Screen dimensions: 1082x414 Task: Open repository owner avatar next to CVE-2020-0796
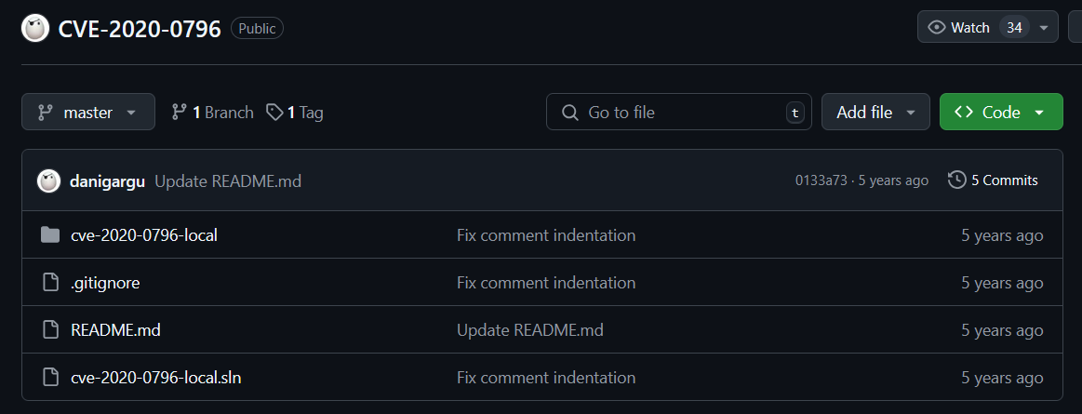coord(35,28)
